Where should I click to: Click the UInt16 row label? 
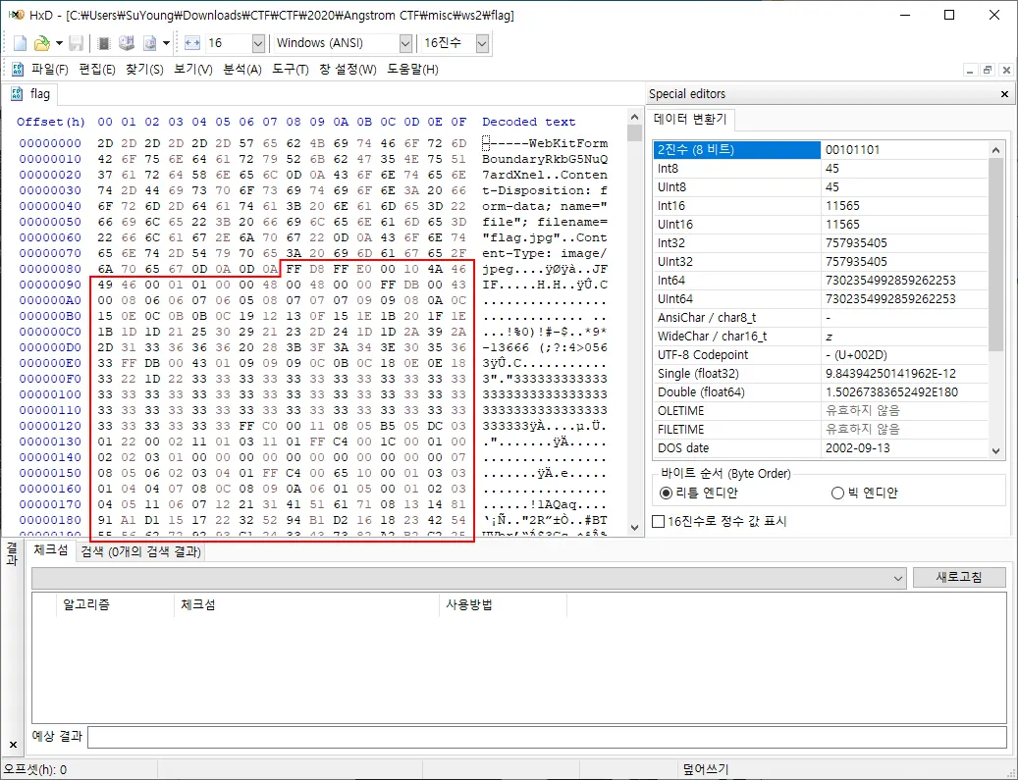[x=675, y=225]
